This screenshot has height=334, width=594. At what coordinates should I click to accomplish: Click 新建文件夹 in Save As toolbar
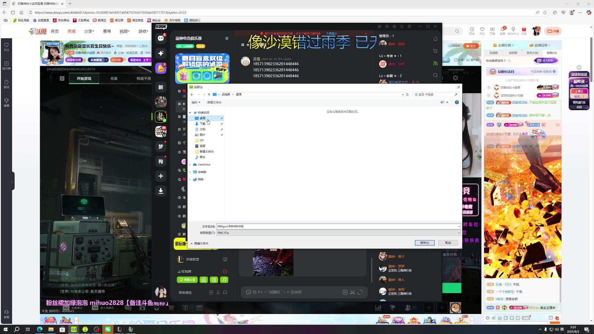point(214,102)
